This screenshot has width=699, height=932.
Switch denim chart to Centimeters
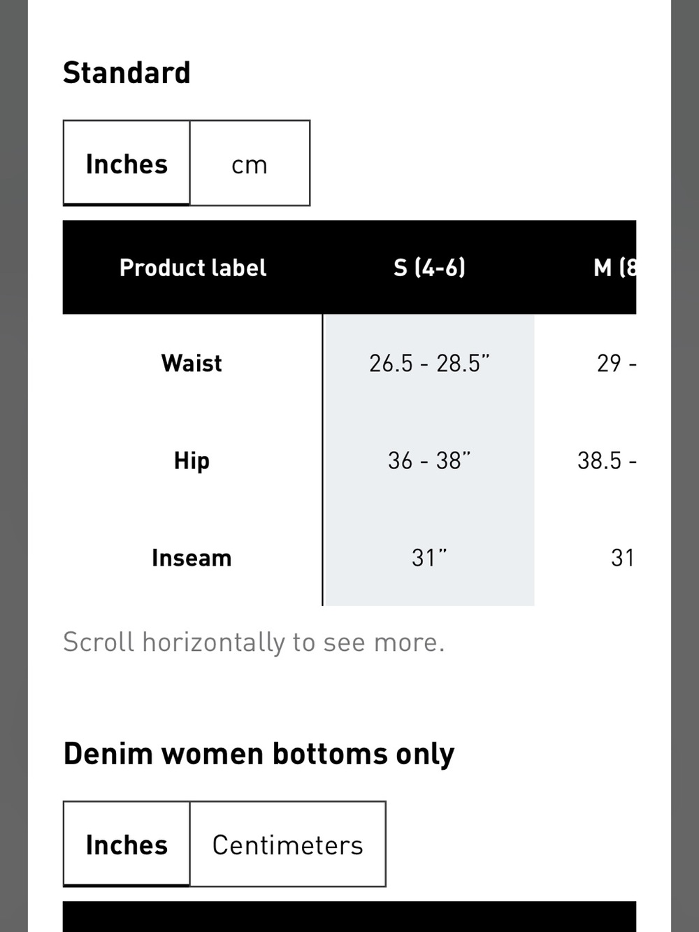(287, 844)
